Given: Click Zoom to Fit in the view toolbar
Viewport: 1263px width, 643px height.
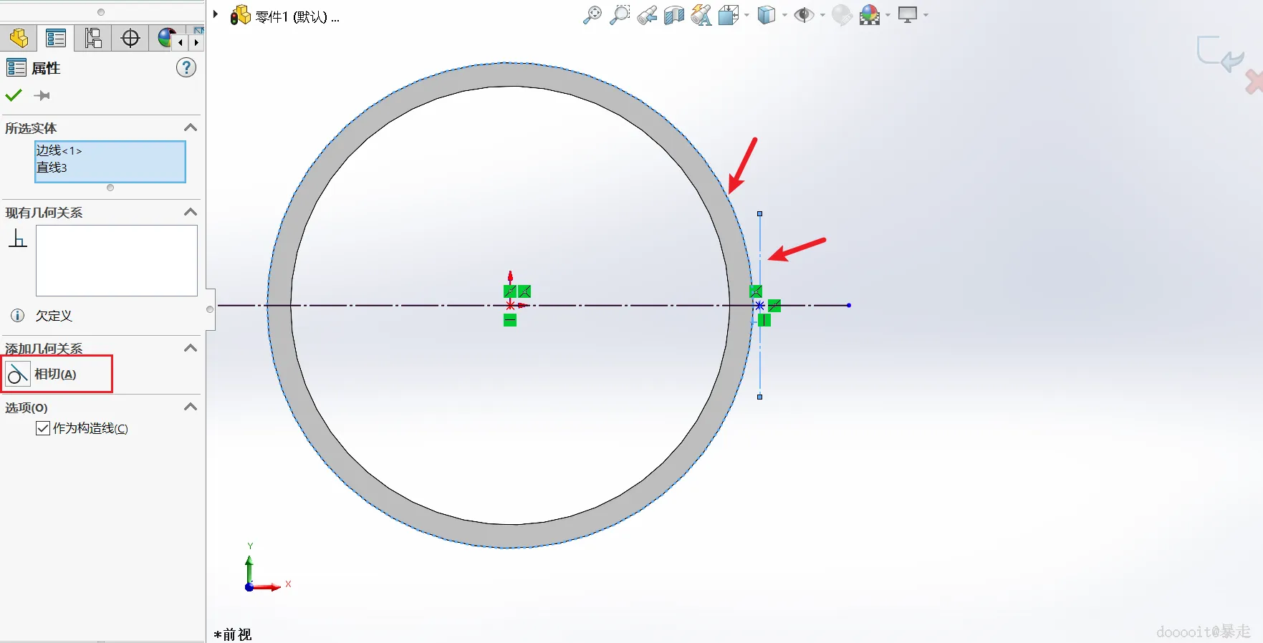Looking at the screenshot, I should coord(592,15).
